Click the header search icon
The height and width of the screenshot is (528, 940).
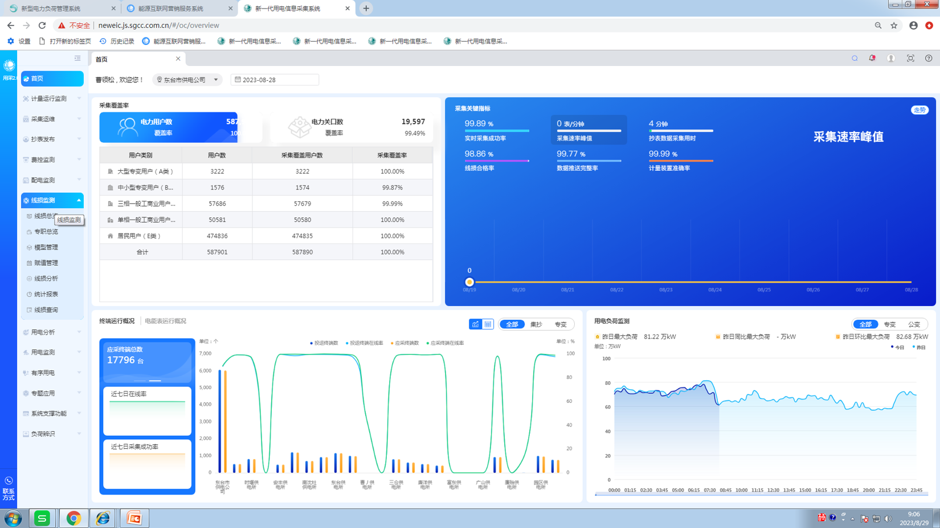[855, 59]
